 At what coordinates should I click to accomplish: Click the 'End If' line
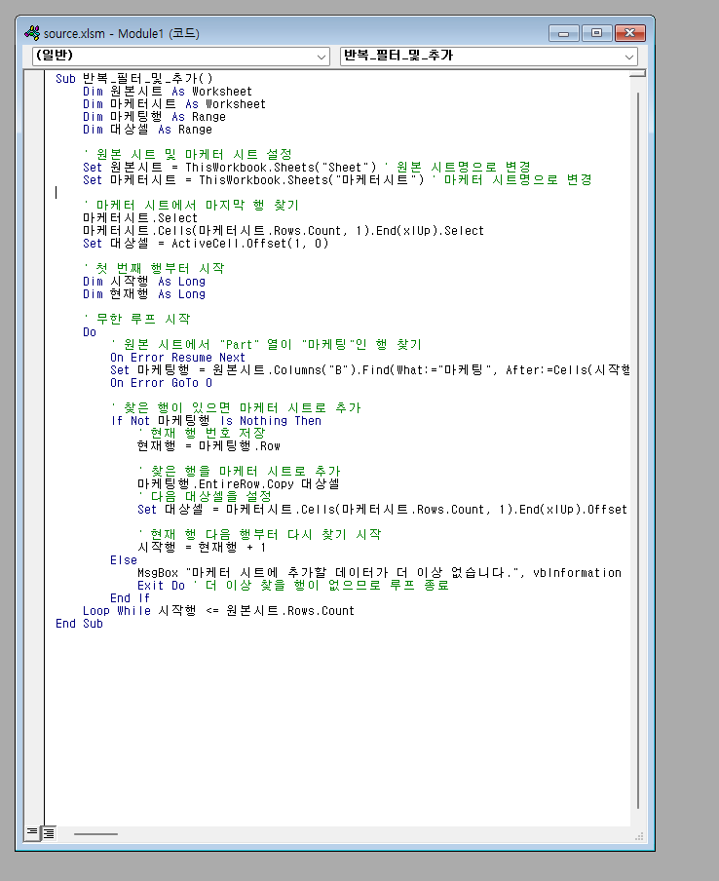tap(130, 597)
